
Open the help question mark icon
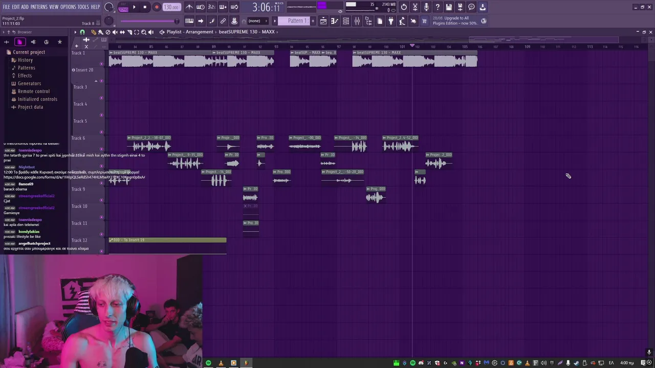click(438, 7)
